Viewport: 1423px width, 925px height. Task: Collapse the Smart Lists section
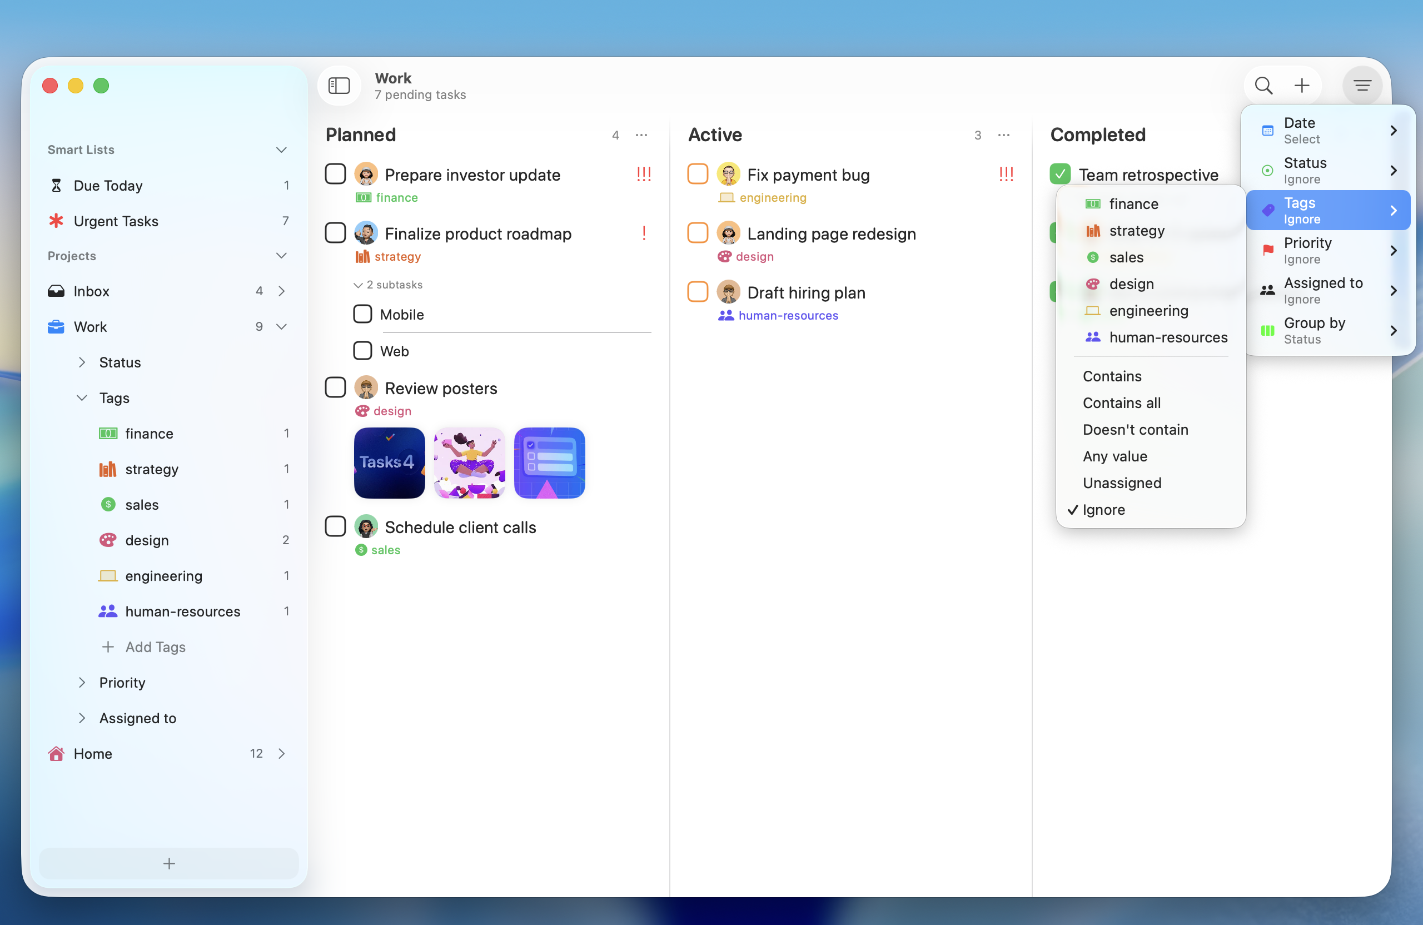pyautogui.click(x=281, y=150)
